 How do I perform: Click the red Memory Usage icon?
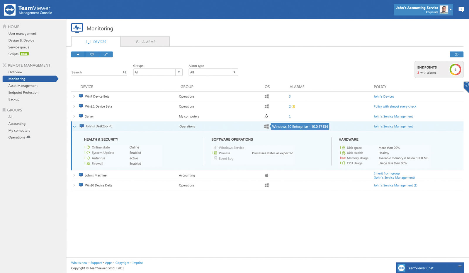click(344, 158)
